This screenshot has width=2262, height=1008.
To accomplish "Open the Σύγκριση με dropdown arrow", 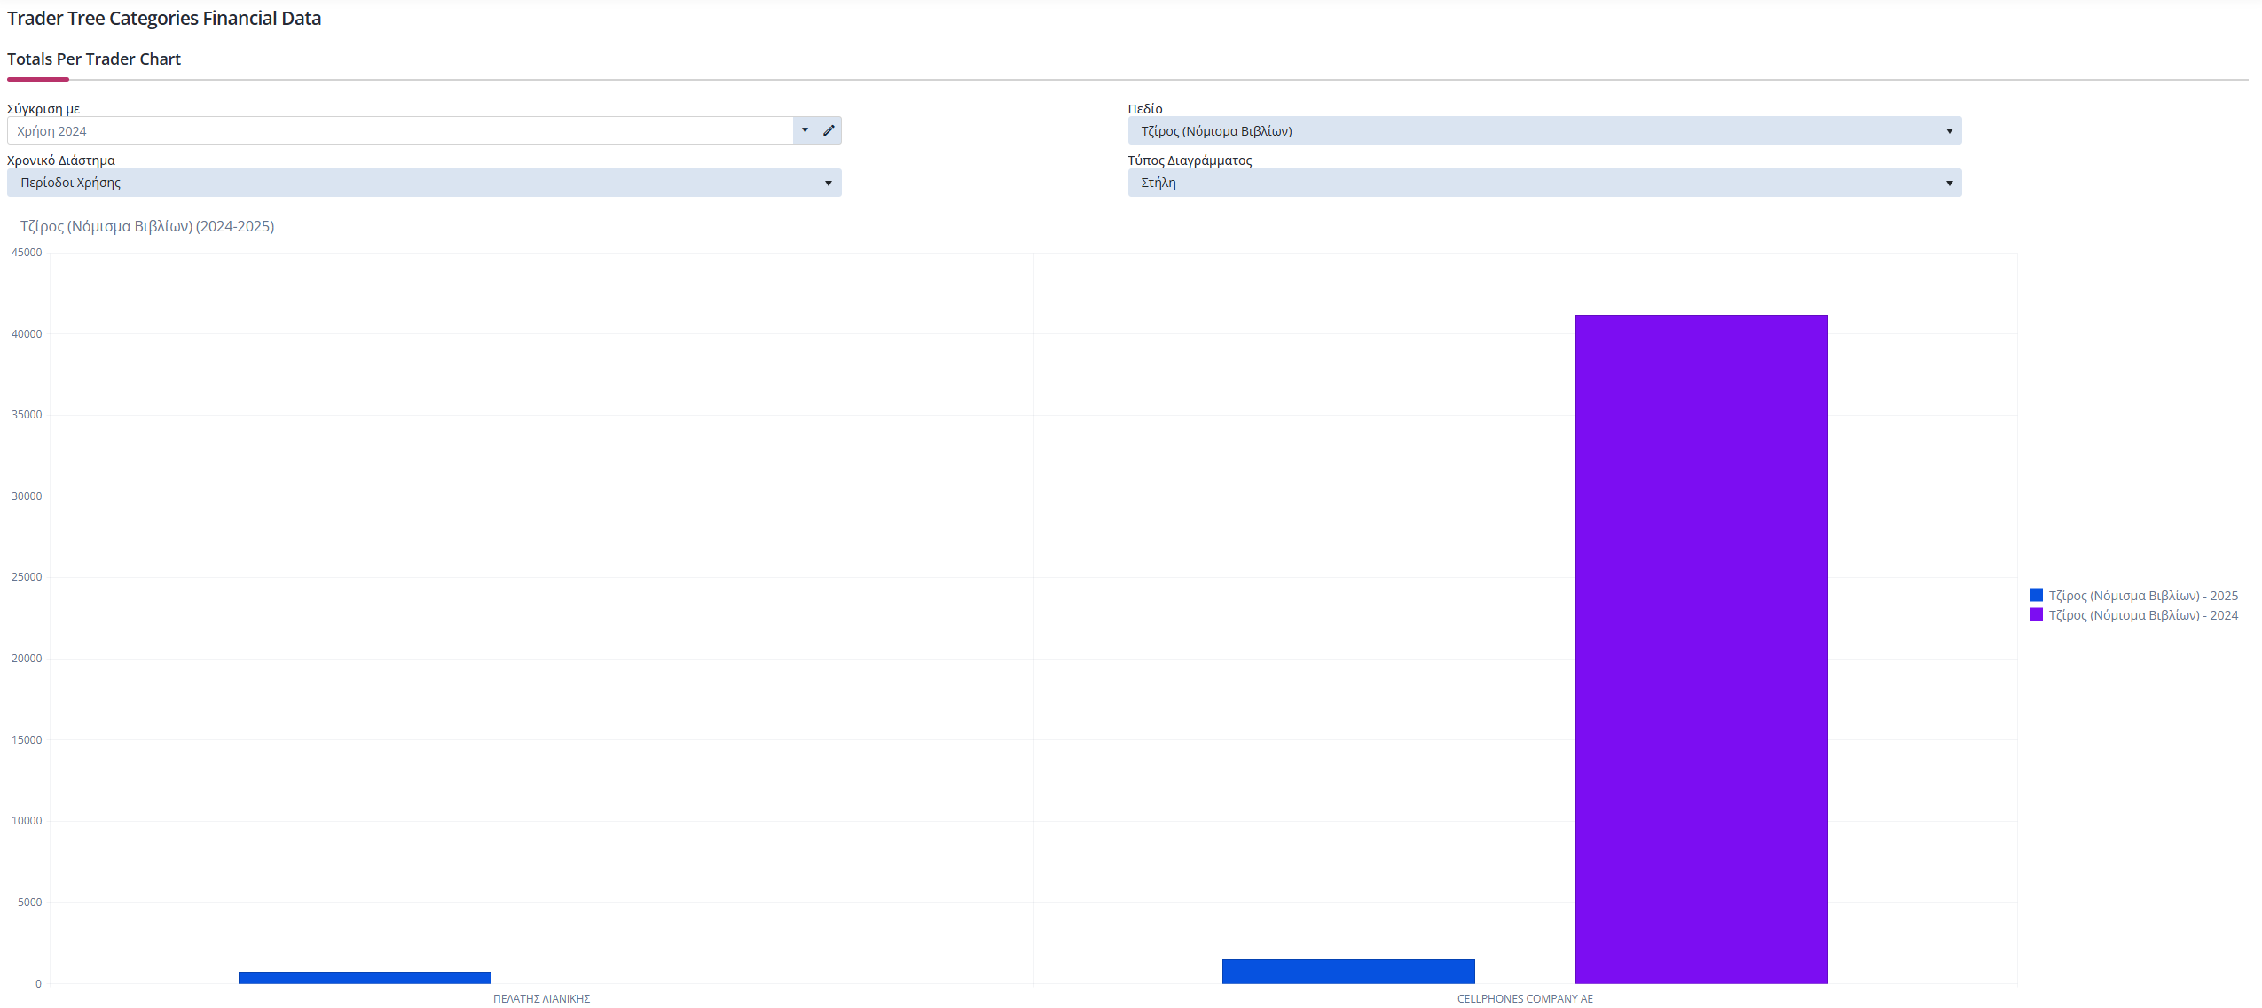I will click(x=805, y=130).
